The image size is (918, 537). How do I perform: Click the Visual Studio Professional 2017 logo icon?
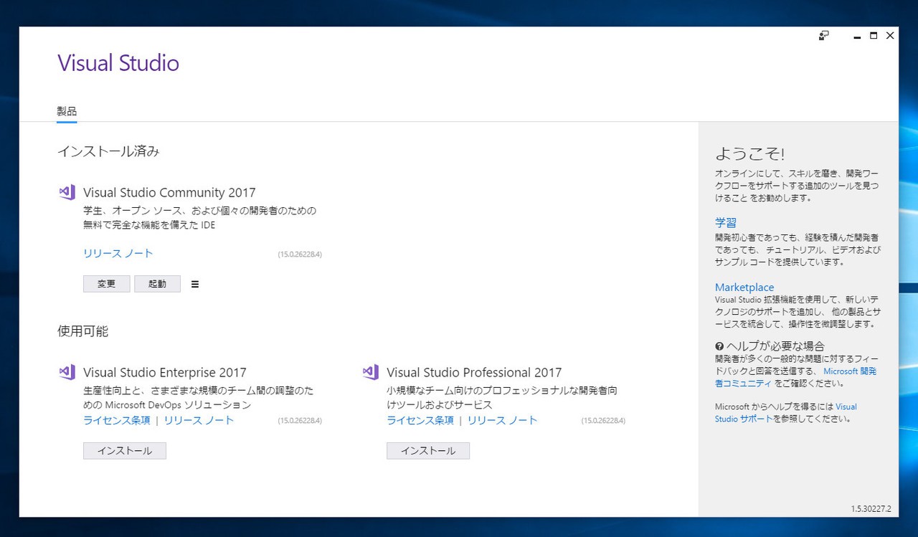point(370,372)
